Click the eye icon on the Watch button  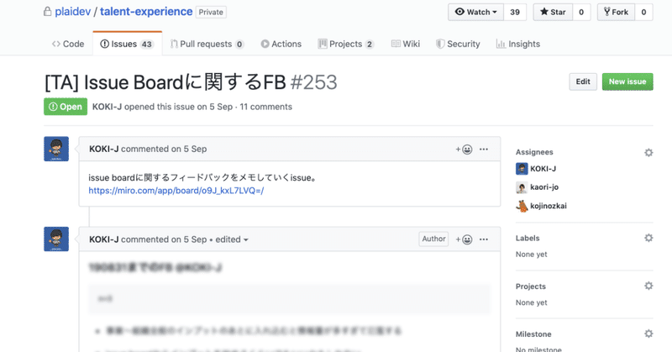(x=459, y=12)
